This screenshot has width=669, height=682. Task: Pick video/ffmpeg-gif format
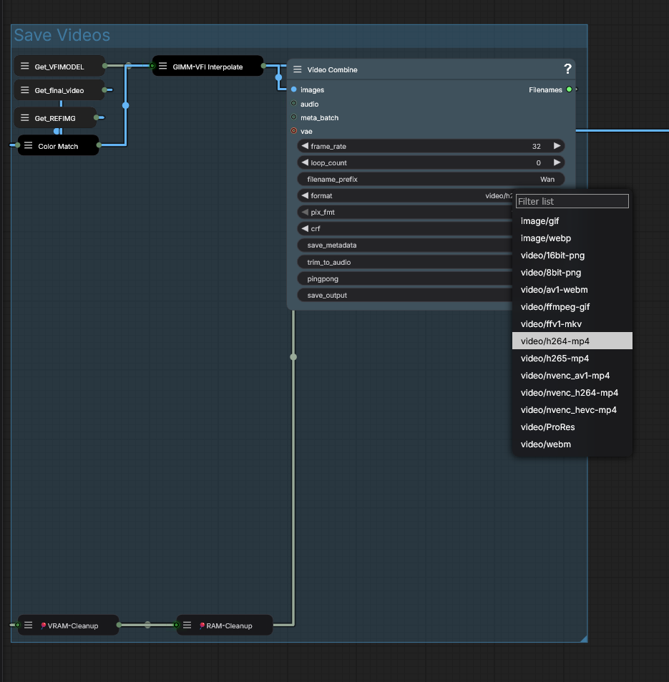point(572,306)
